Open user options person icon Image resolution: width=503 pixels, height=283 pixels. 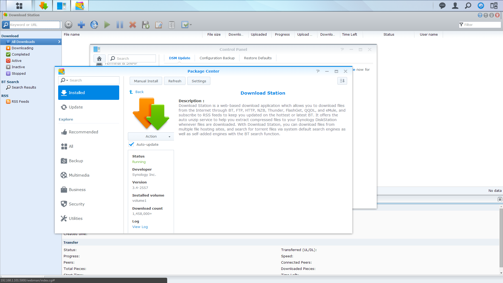455,6
